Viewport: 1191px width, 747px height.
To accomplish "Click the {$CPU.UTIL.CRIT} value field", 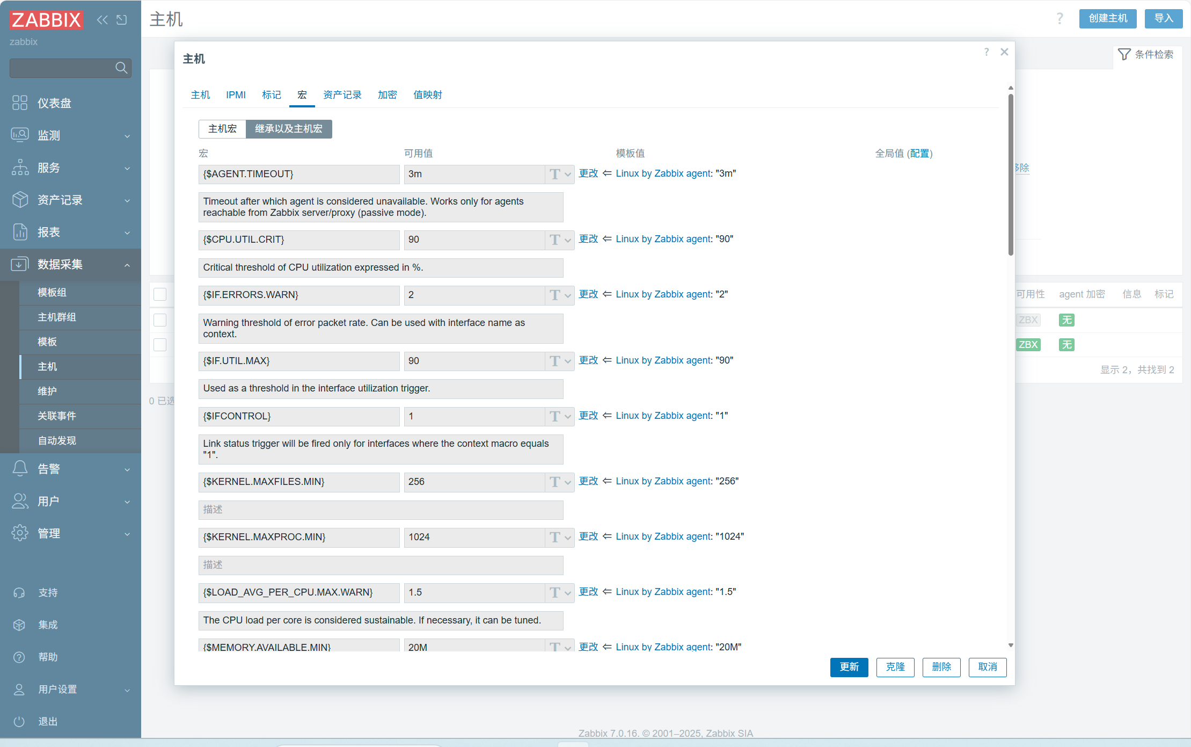I will [x=474, y=240].
